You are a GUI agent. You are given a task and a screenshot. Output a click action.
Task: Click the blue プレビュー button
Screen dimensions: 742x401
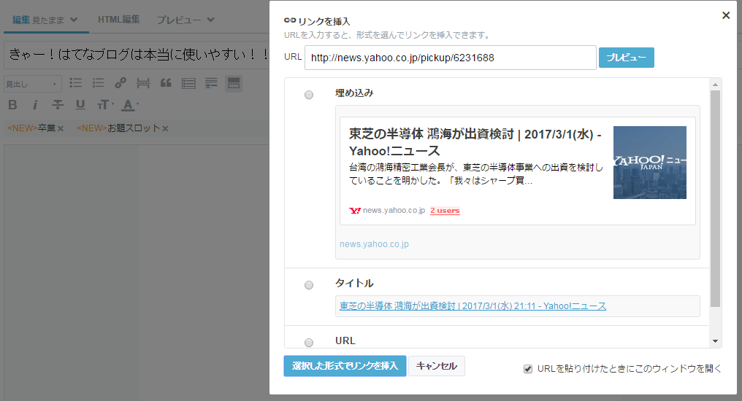(x=627, y=58)
